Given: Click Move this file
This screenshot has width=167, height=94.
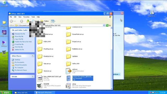Looking at the screenshot, I should 18,37.
